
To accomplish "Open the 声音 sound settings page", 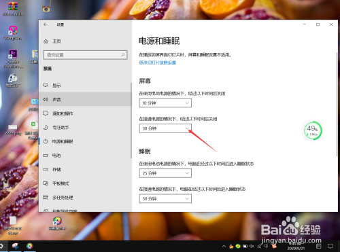I will pos(85,99).
